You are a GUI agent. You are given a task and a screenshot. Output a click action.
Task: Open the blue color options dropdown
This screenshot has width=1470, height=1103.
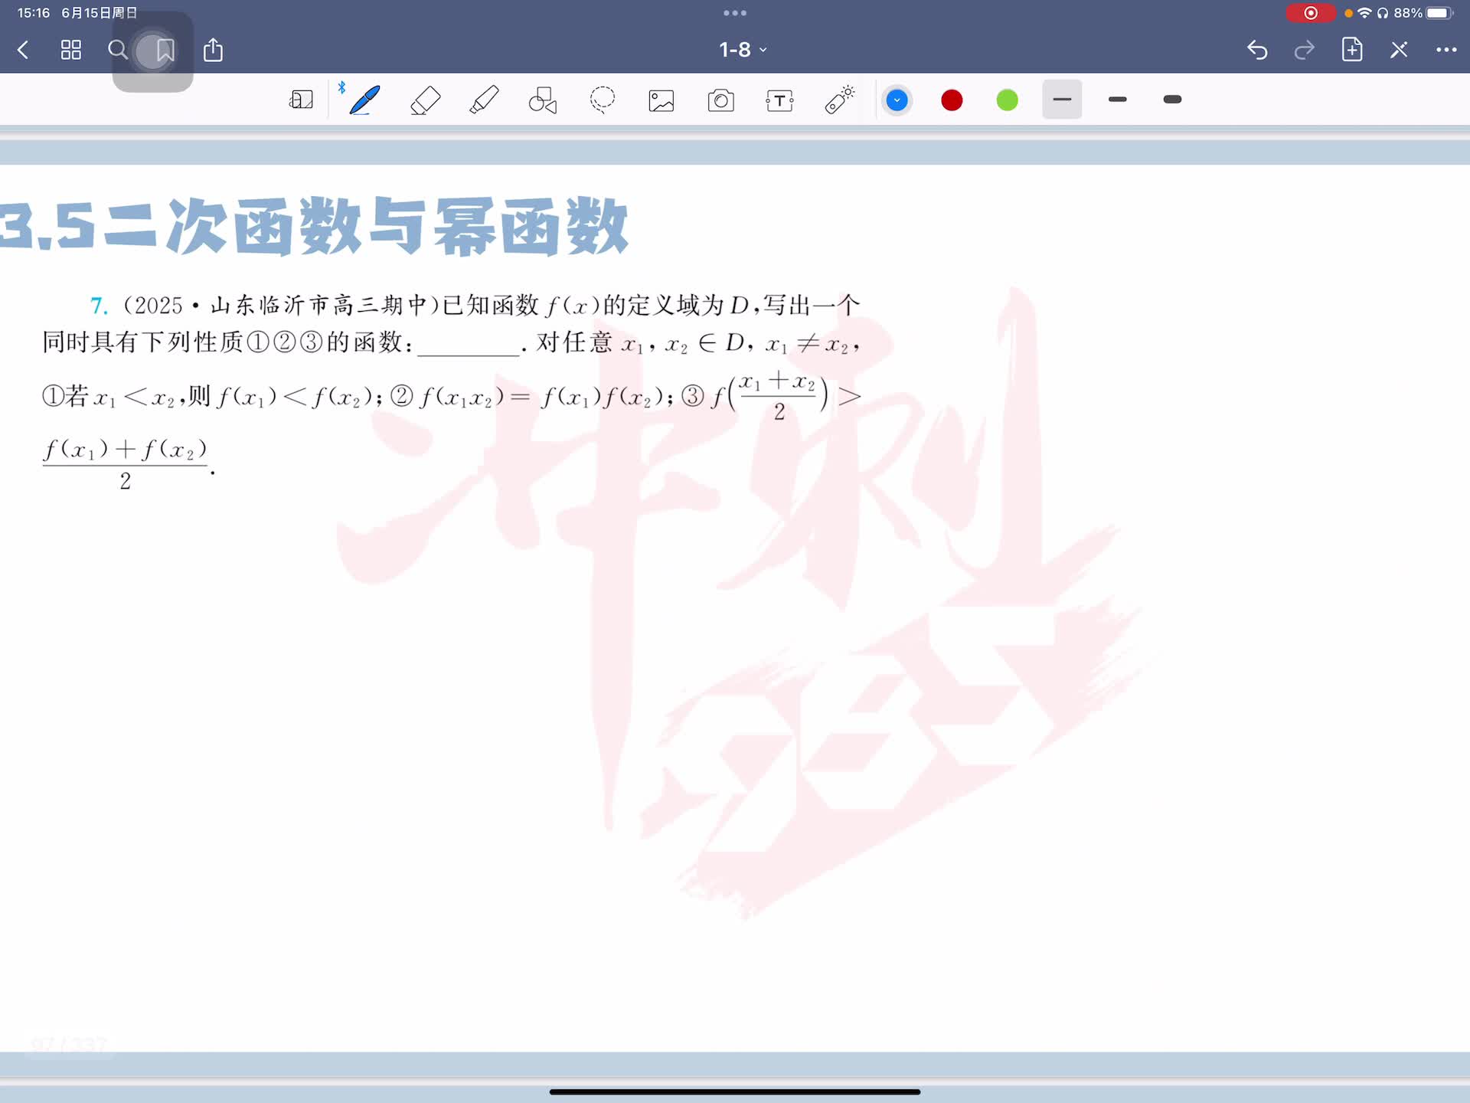[x=897, y=100]
